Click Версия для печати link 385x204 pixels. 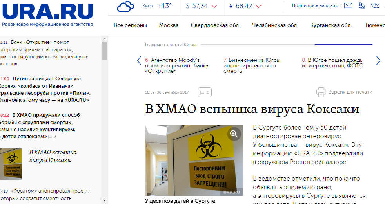click(350, 92)
